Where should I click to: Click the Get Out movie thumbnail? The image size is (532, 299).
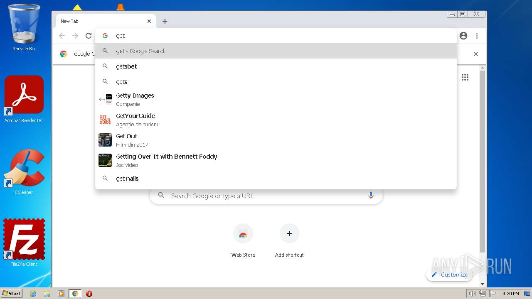[105, 140]
